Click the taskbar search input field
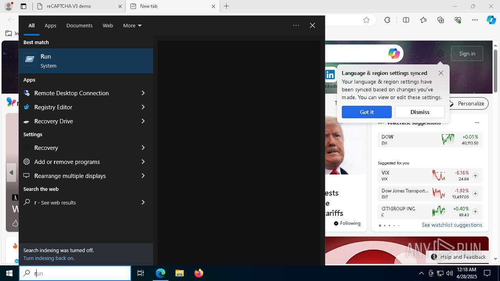500x281 pixels. (75, 273)
